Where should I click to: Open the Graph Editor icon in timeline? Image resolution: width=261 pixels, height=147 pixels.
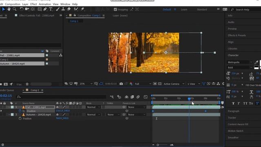pos(146,97)
